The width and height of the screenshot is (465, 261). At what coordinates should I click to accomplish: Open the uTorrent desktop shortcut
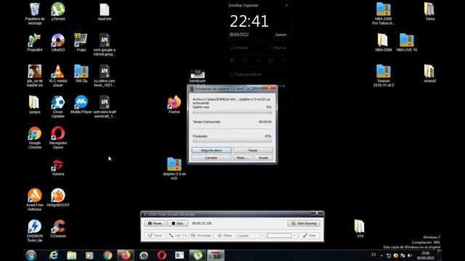58,12
